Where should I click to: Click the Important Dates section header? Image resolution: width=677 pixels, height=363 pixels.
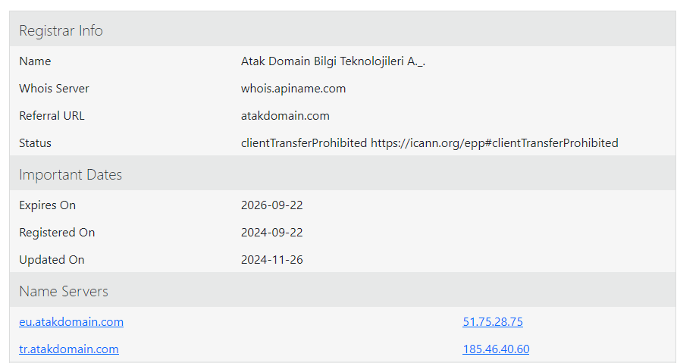[71, 175]
